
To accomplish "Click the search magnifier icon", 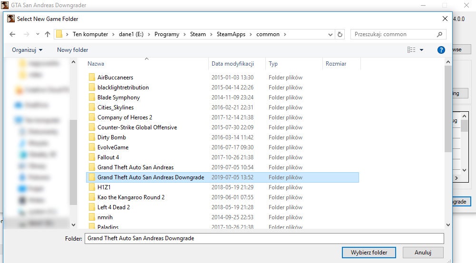I will tap(439, 34).
